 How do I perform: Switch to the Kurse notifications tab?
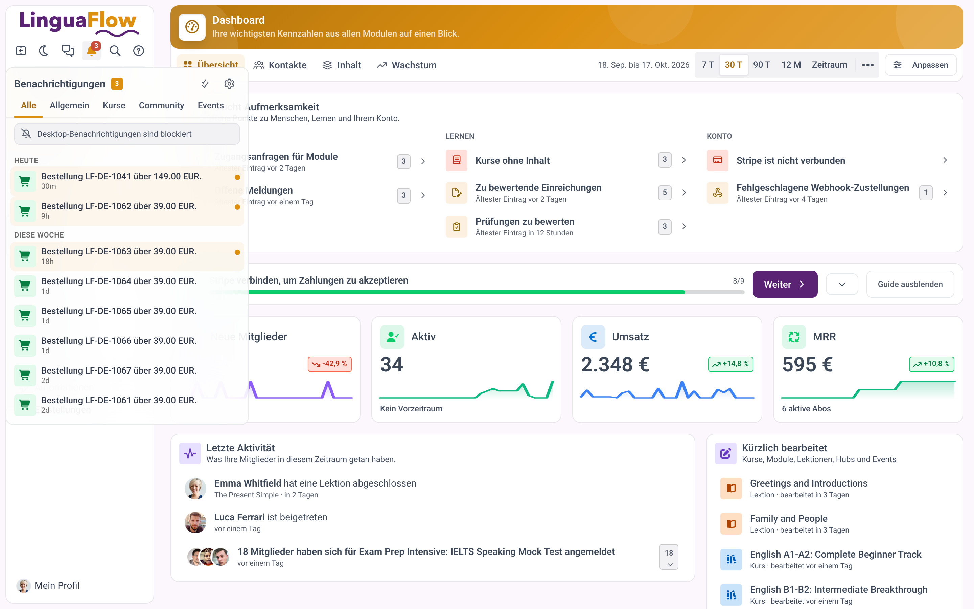point(114,106)
